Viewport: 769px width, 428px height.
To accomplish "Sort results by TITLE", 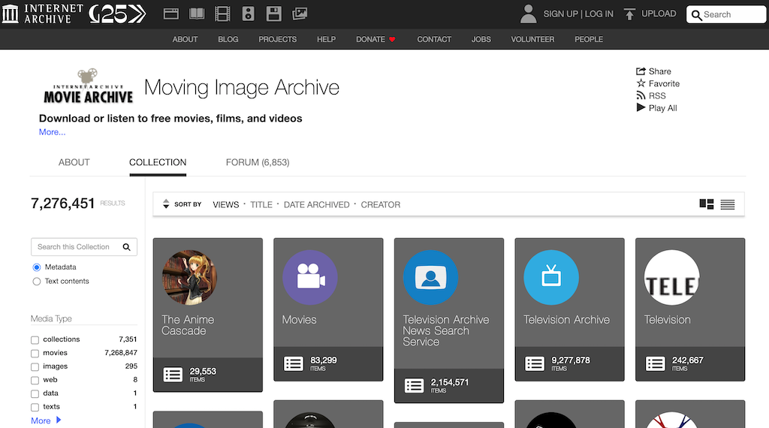I will pyautogui.click(x=261, y=204).
